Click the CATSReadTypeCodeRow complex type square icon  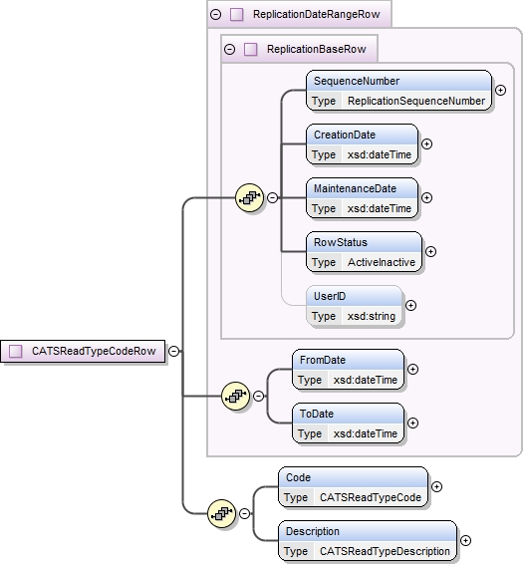[x=15, y=351]
